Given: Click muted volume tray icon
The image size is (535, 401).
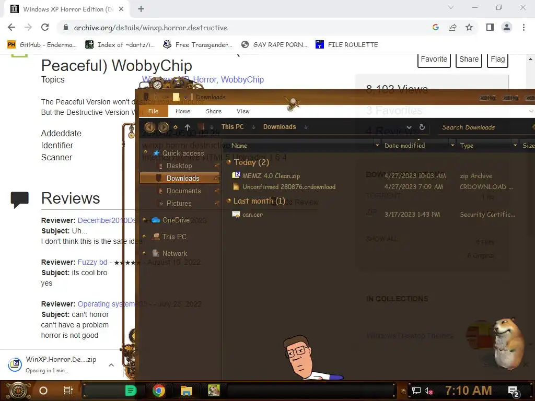Looking at the screenshot, I should pos(428,391).
